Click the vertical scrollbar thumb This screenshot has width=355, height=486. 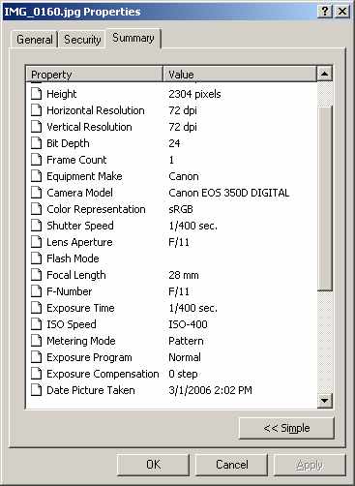[x=324, y=198]
